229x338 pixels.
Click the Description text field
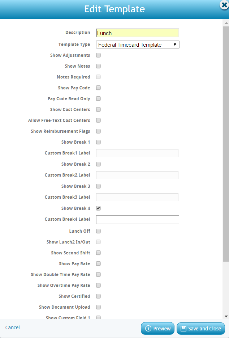[x=138, y=33]
